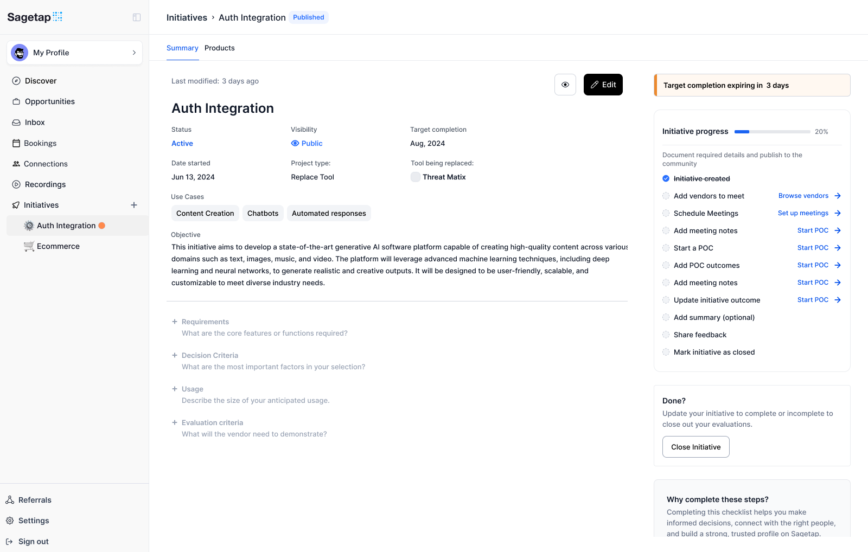Click the Discover compass icon

[16, 81]
